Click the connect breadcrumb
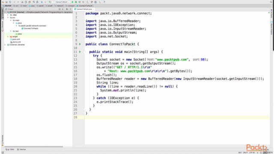Image resolution: width=274 pixels, height=154 pixels. pyautogui.click(x=70, y=6)
